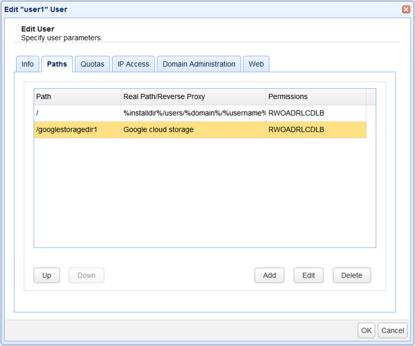Open the Domain Administration tab
The image size is (415, 346).
199,63
